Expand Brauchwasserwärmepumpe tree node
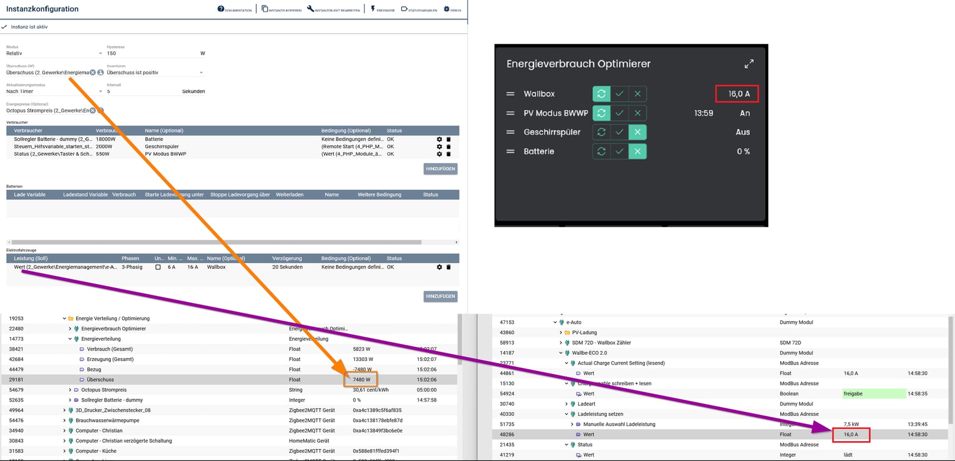The height and width of the screenshot is (461, 955). pyautogui.click(x=65, y=421)
